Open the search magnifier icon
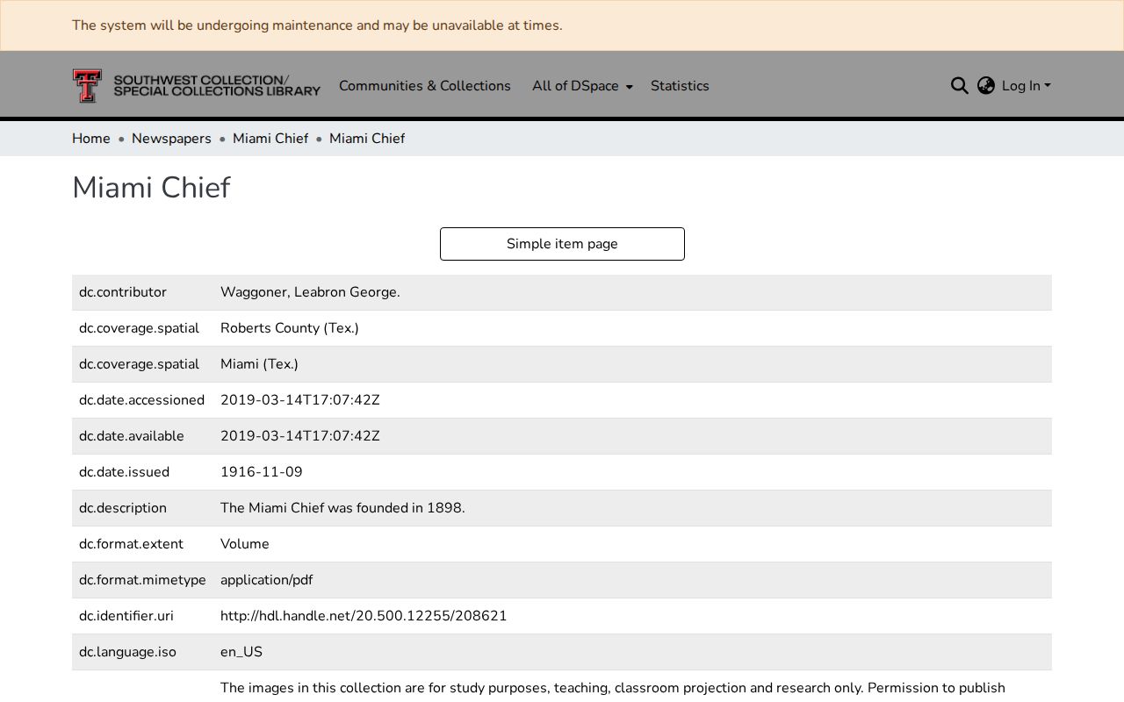Viewport: 1124px width, 702px height. click(959, 86)
